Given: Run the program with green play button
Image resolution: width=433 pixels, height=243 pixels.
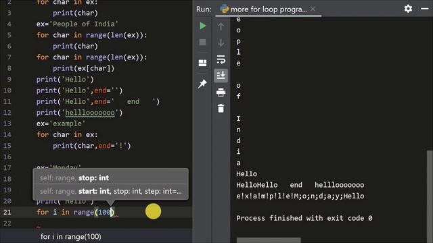Looking at the screenshot, I should coord(202,26).
